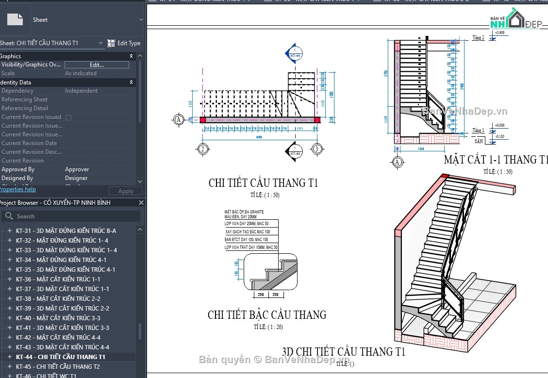Select the note LOP VUA DAY 20MM, MAC 50

tap(247, 224)
